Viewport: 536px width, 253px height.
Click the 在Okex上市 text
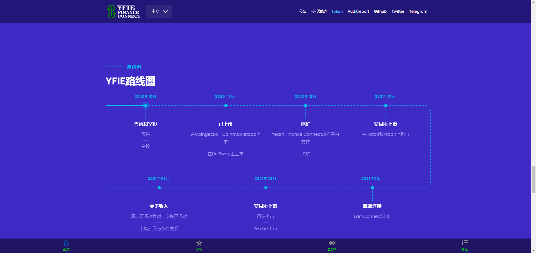[x=265, y=229]
